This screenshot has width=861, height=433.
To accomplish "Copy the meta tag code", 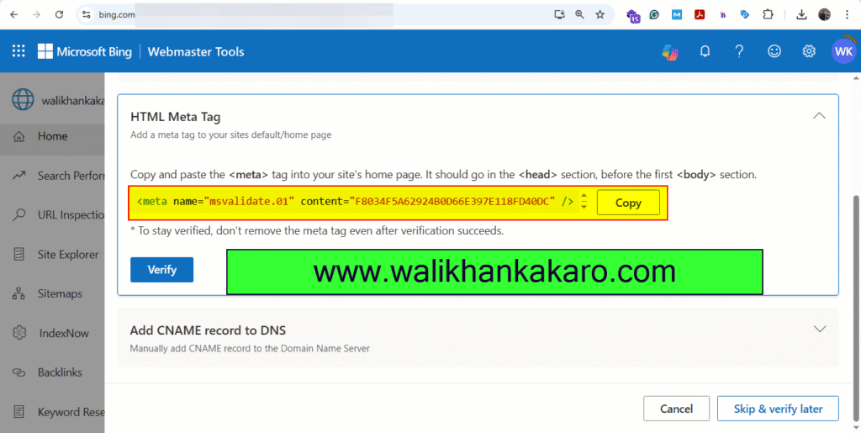I will tap(628, 203).
